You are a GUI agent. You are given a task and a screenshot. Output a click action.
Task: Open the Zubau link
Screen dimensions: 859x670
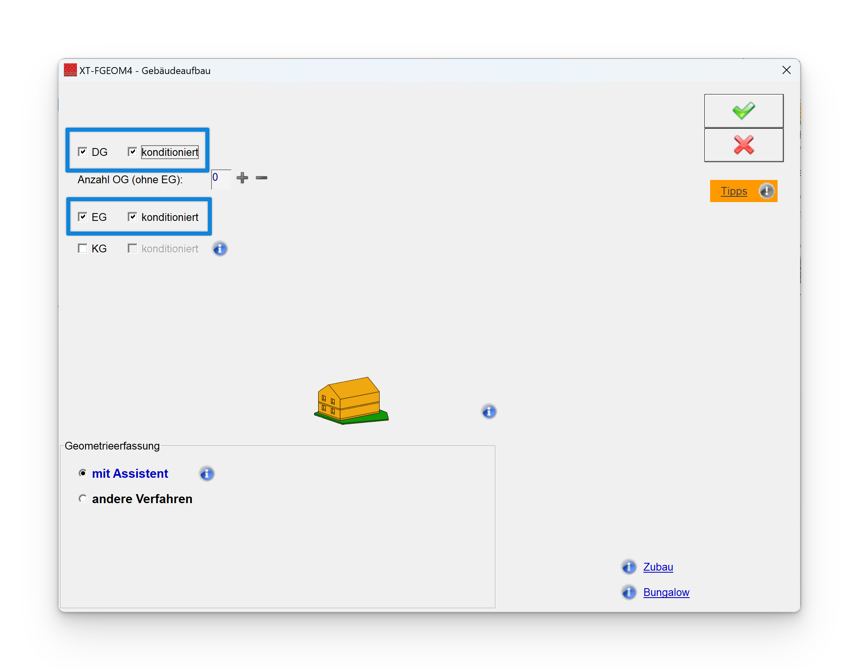tap(658, 567)
